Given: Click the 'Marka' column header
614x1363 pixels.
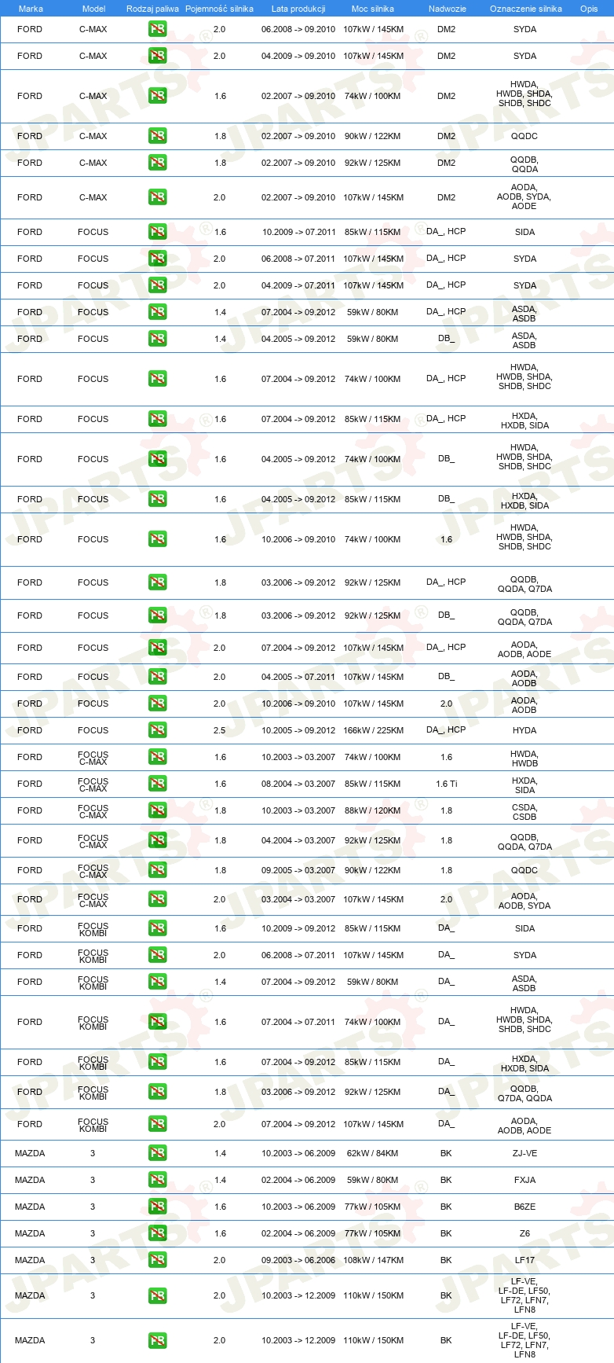Looking at the screenshot, I should coord(31,9).
